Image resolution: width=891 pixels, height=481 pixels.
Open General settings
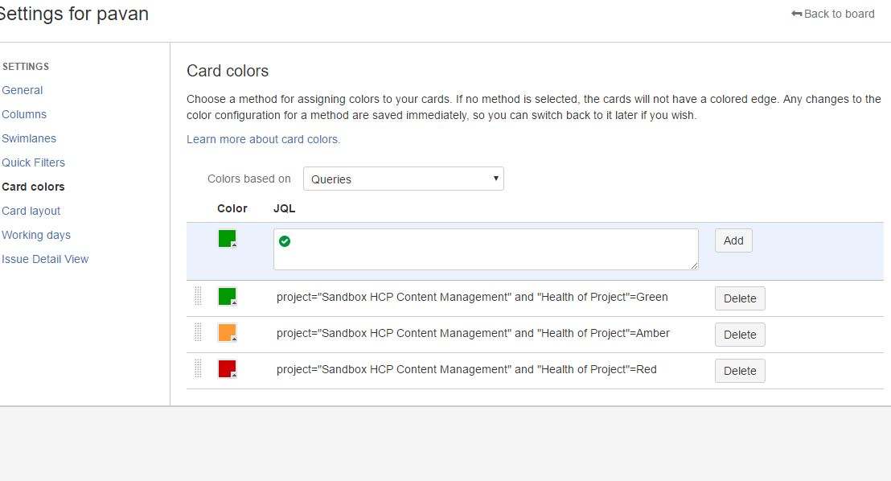point(23,90)
